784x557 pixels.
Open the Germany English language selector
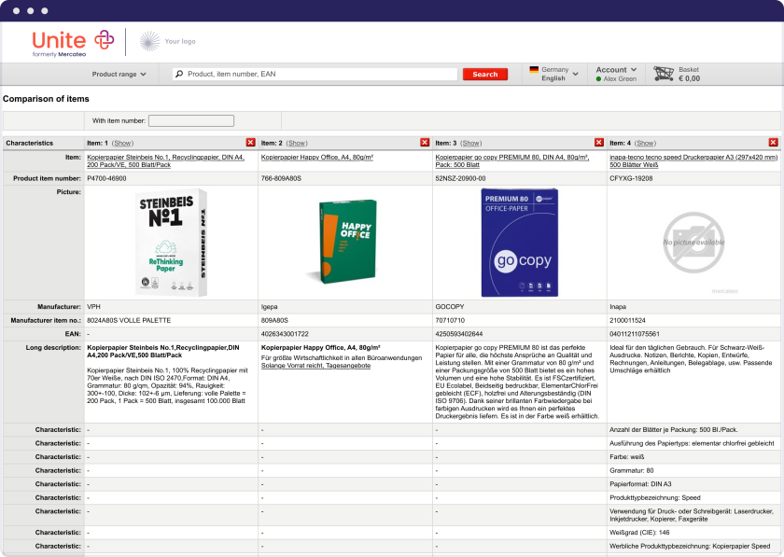(x=554, y=74)
